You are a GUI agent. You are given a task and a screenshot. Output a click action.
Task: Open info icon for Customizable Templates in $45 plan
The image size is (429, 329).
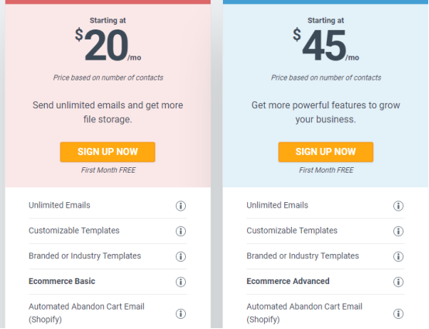pos(398,231)
